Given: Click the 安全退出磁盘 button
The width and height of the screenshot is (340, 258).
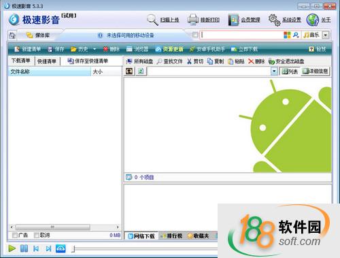Looking at the screenshot, I should coord(286,61).
